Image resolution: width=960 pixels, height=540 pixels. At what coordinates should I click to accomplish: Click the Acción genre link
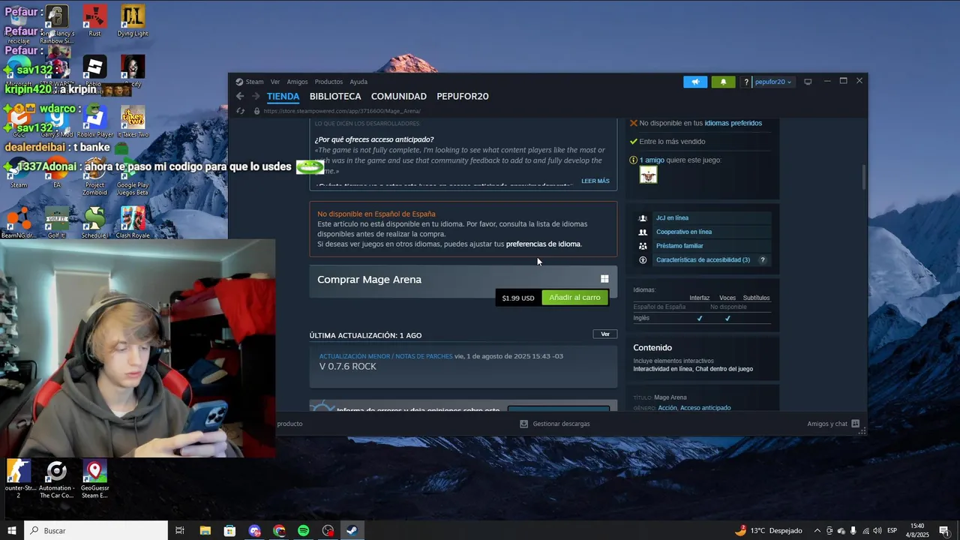(667, 408)
